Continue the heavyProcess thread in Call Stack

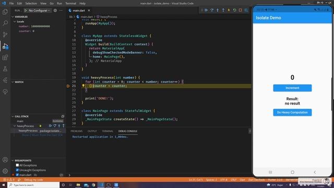[x=50, y=126]
